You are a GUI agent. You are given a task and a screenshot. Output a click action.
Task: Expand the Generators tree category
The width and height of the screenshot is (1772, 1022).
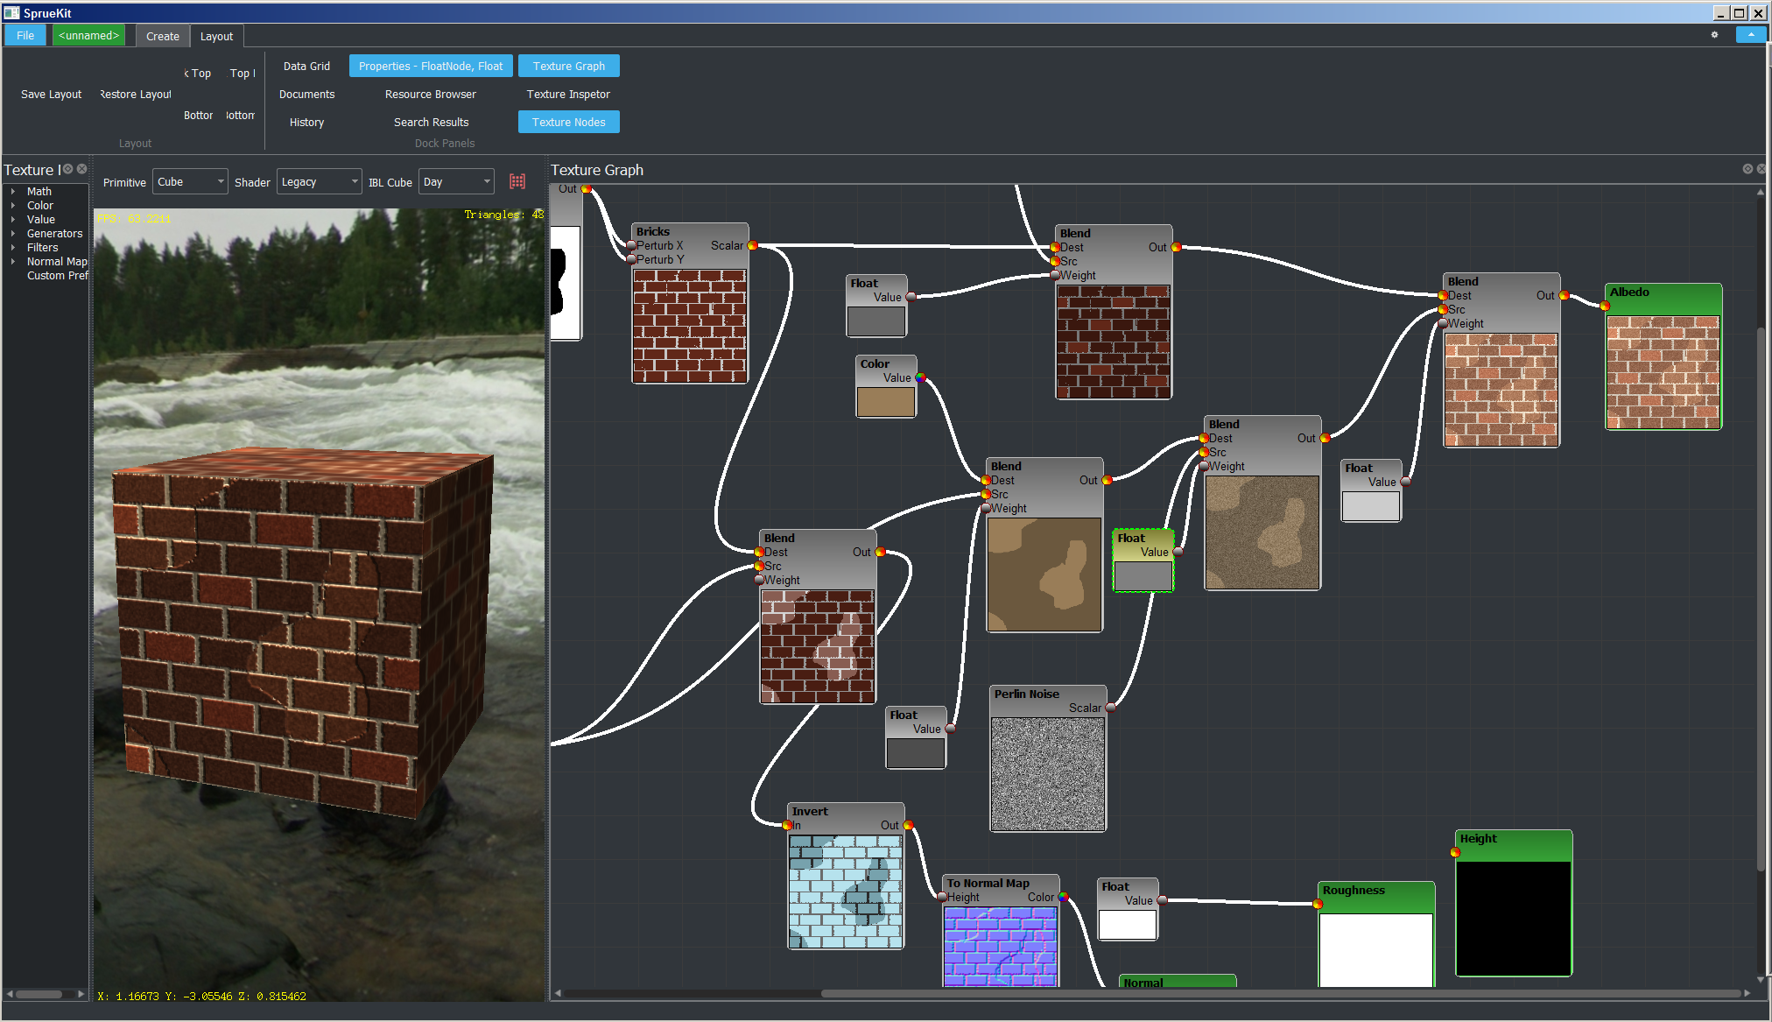click(x=13, y=234)
